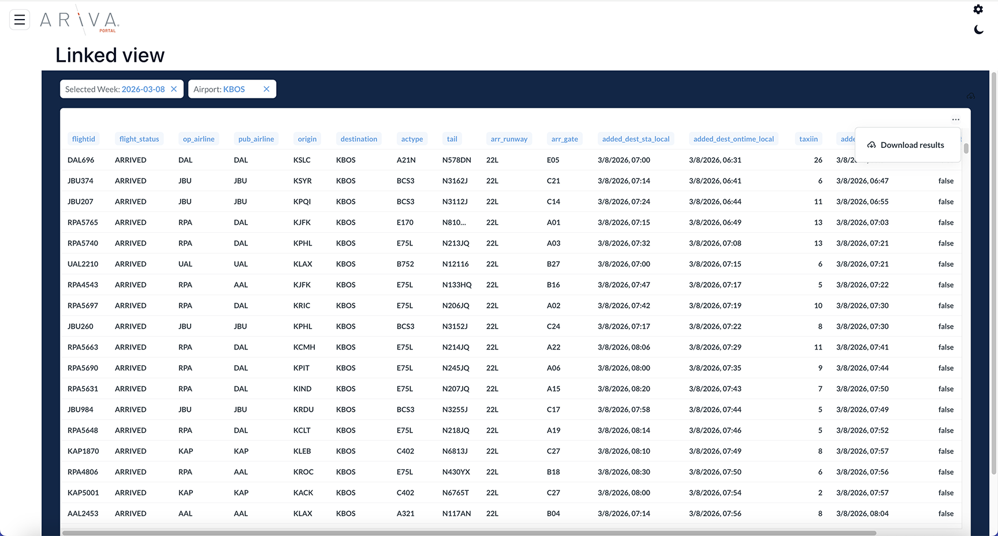Remove the Airport KBOS filter chip
Viewport: 998px width, 536px height.
point(266,89)
